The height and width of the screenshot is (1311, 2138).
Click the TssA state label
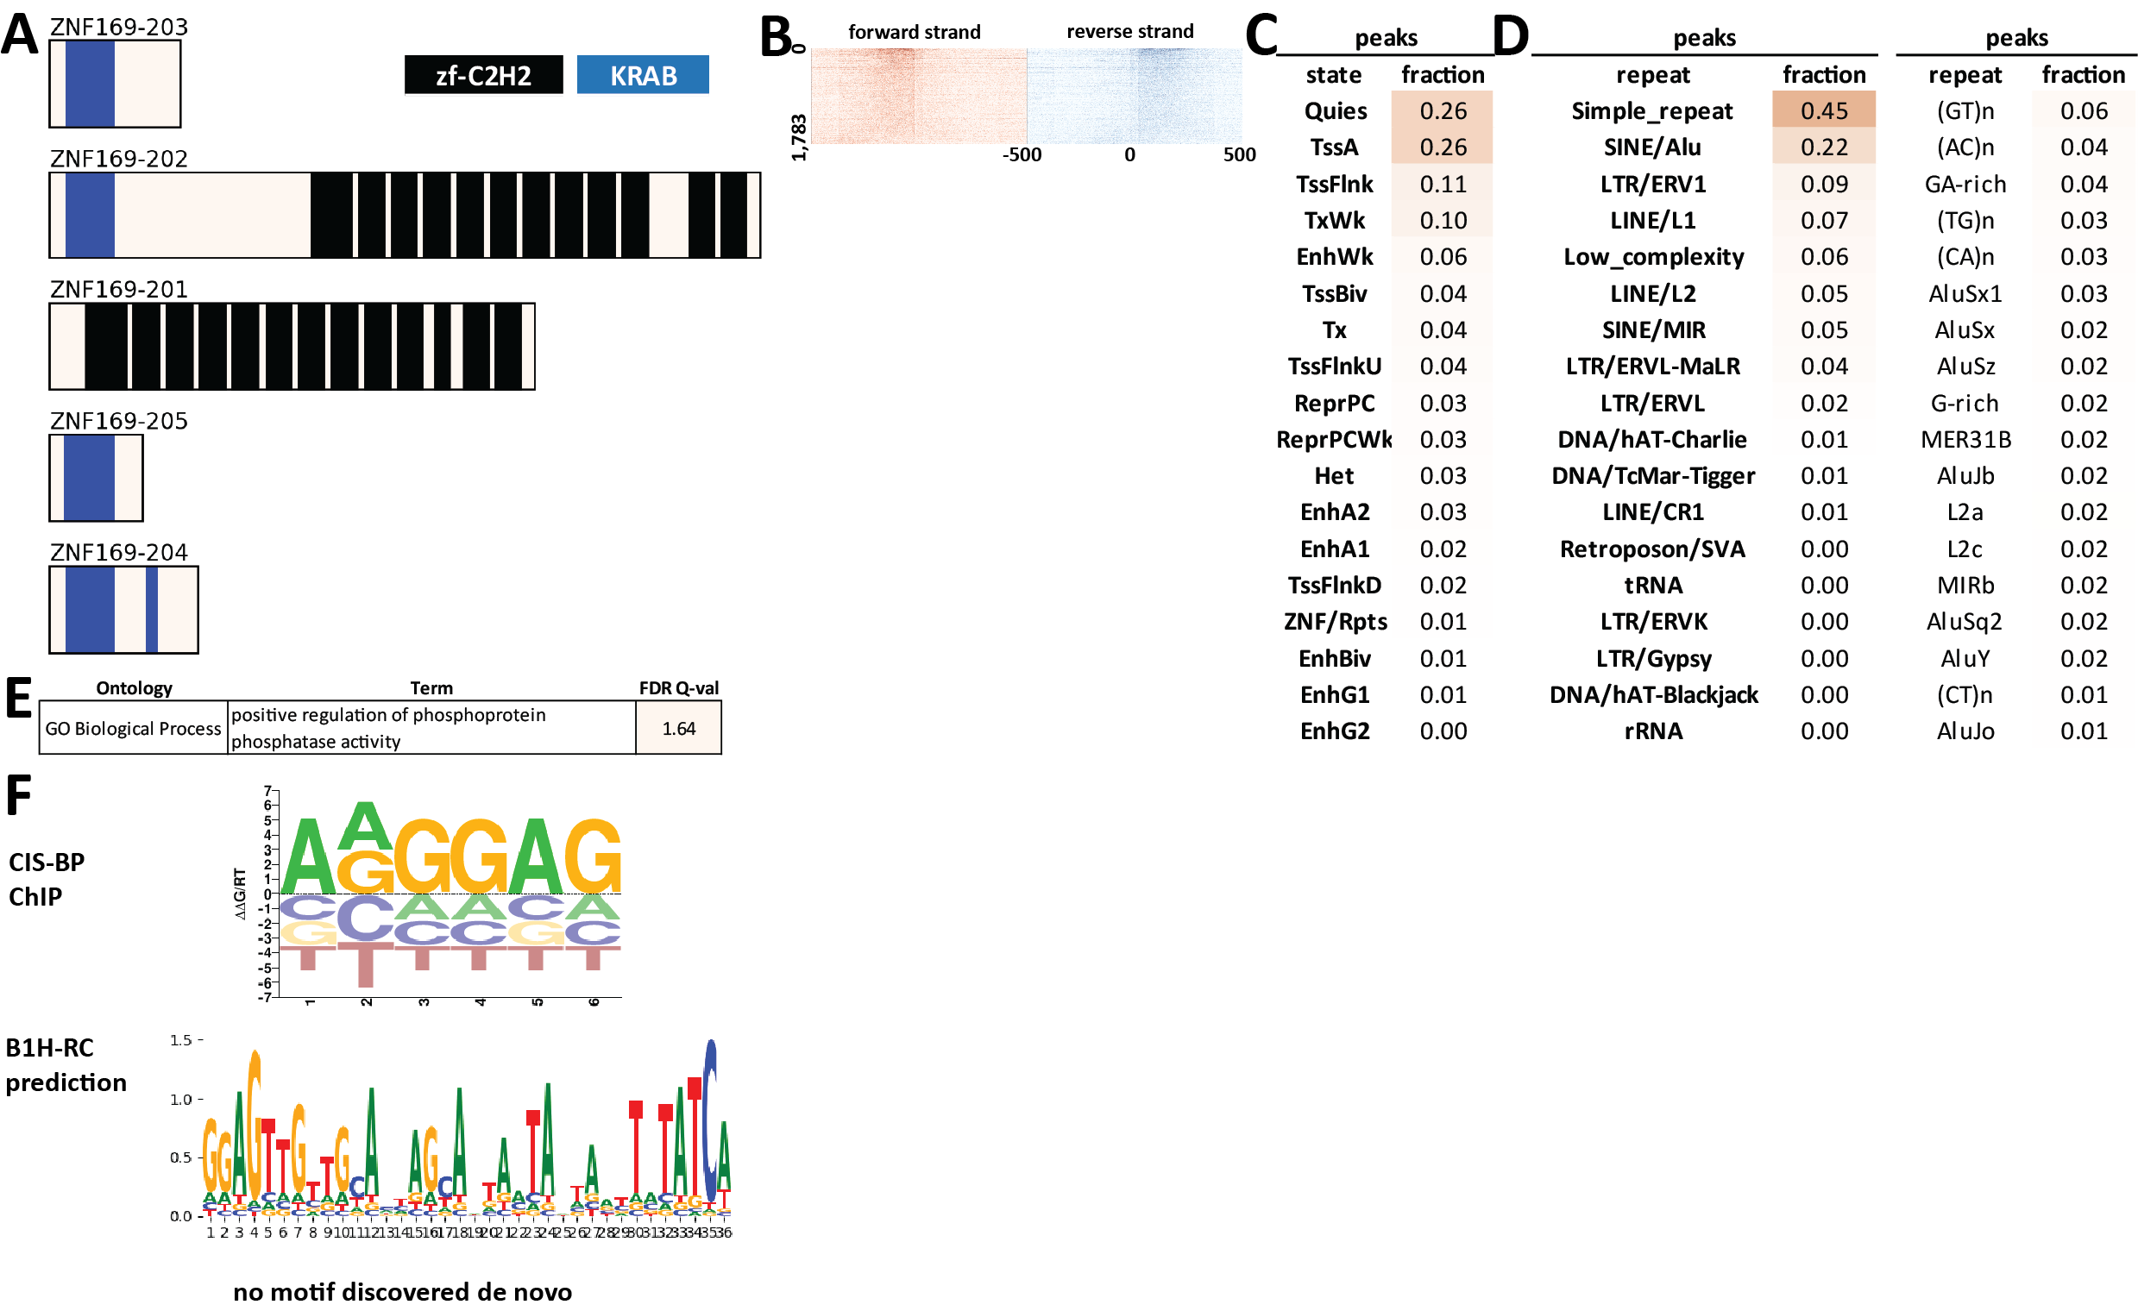coord(1334,147)
